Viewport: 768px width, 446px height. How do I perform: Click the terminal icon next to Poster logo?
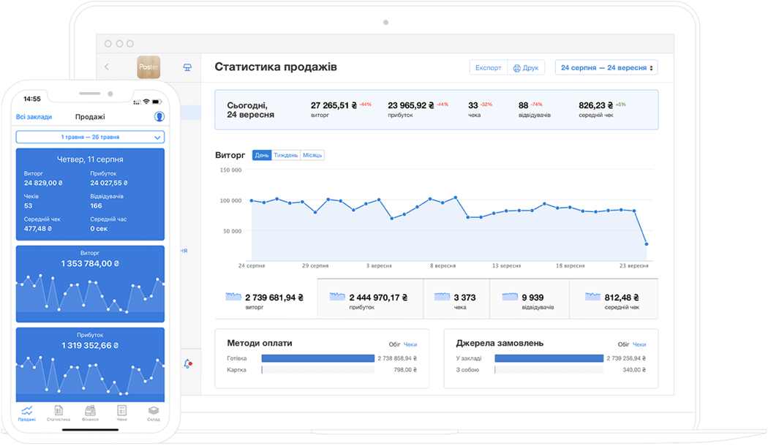(x=187, y=67)
